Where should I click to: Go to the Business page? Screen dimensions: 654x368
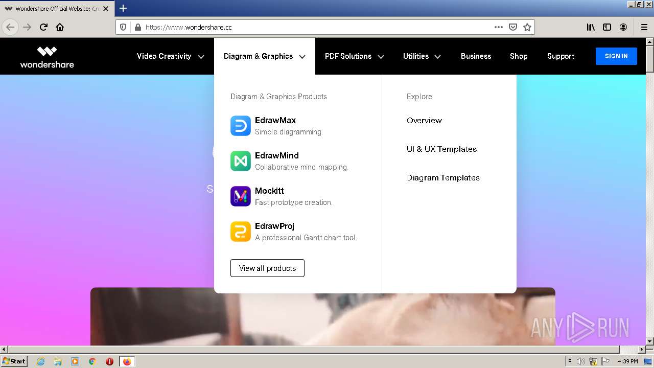[476, 56]
